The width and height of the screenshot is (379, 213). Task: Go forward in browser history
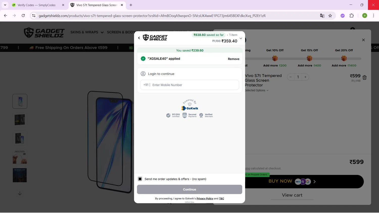pyautogui.click(x=14, y=16)
